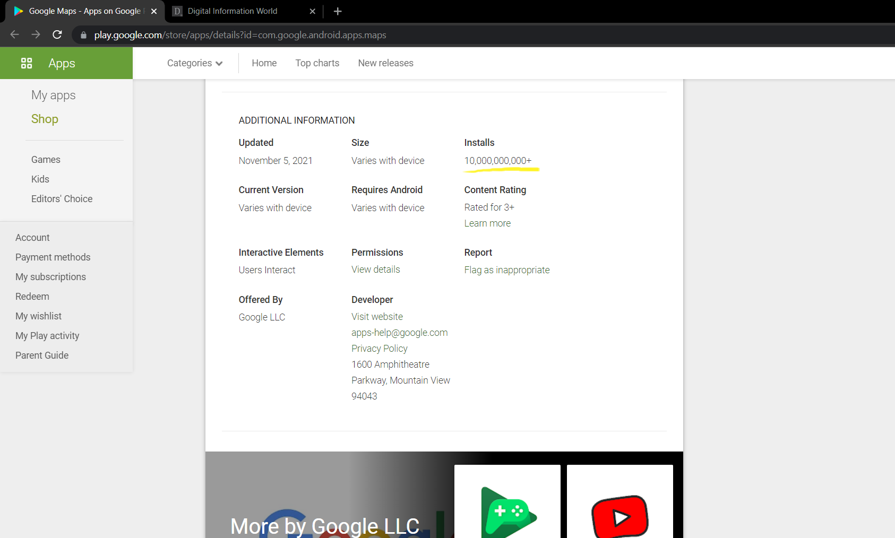This screenshot has width=895, height=538.
Task: Reload the page with refresh icon
Action: tap(57, 34)
